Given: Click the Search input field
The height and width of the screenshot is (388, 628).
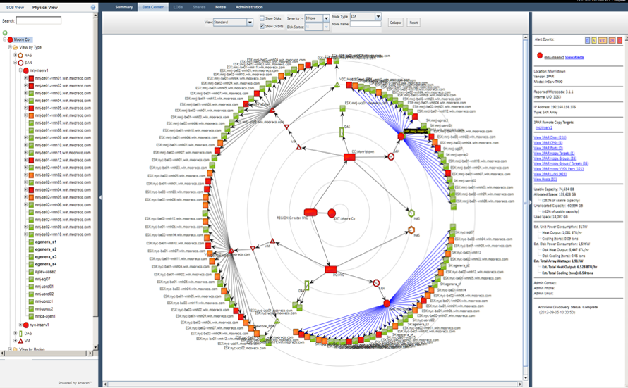Looking at the screenshot, I should 38,21.
